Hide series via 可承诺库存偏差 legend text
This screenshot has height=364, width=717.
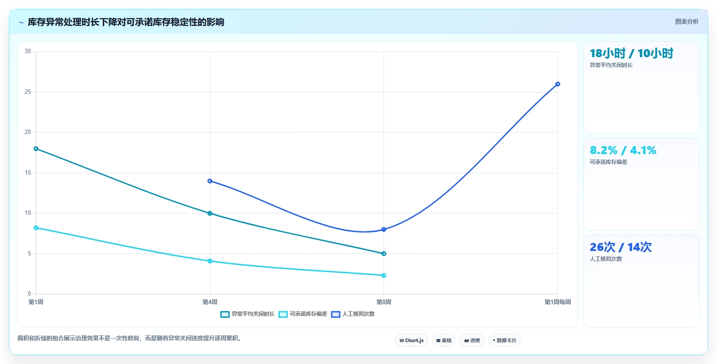pyautogui.click(x=308, y=314)
